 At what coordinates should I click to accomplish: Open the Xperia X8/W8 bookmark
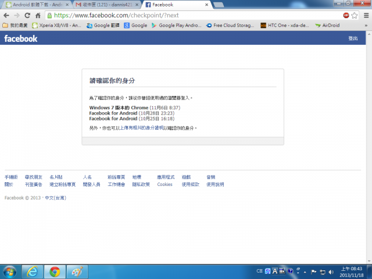pos(57,26)
